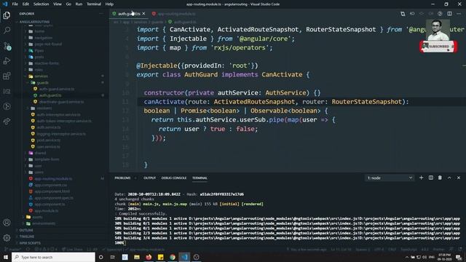466x262 pixels.
Task: Expand the posts folder
Action: 39,57
